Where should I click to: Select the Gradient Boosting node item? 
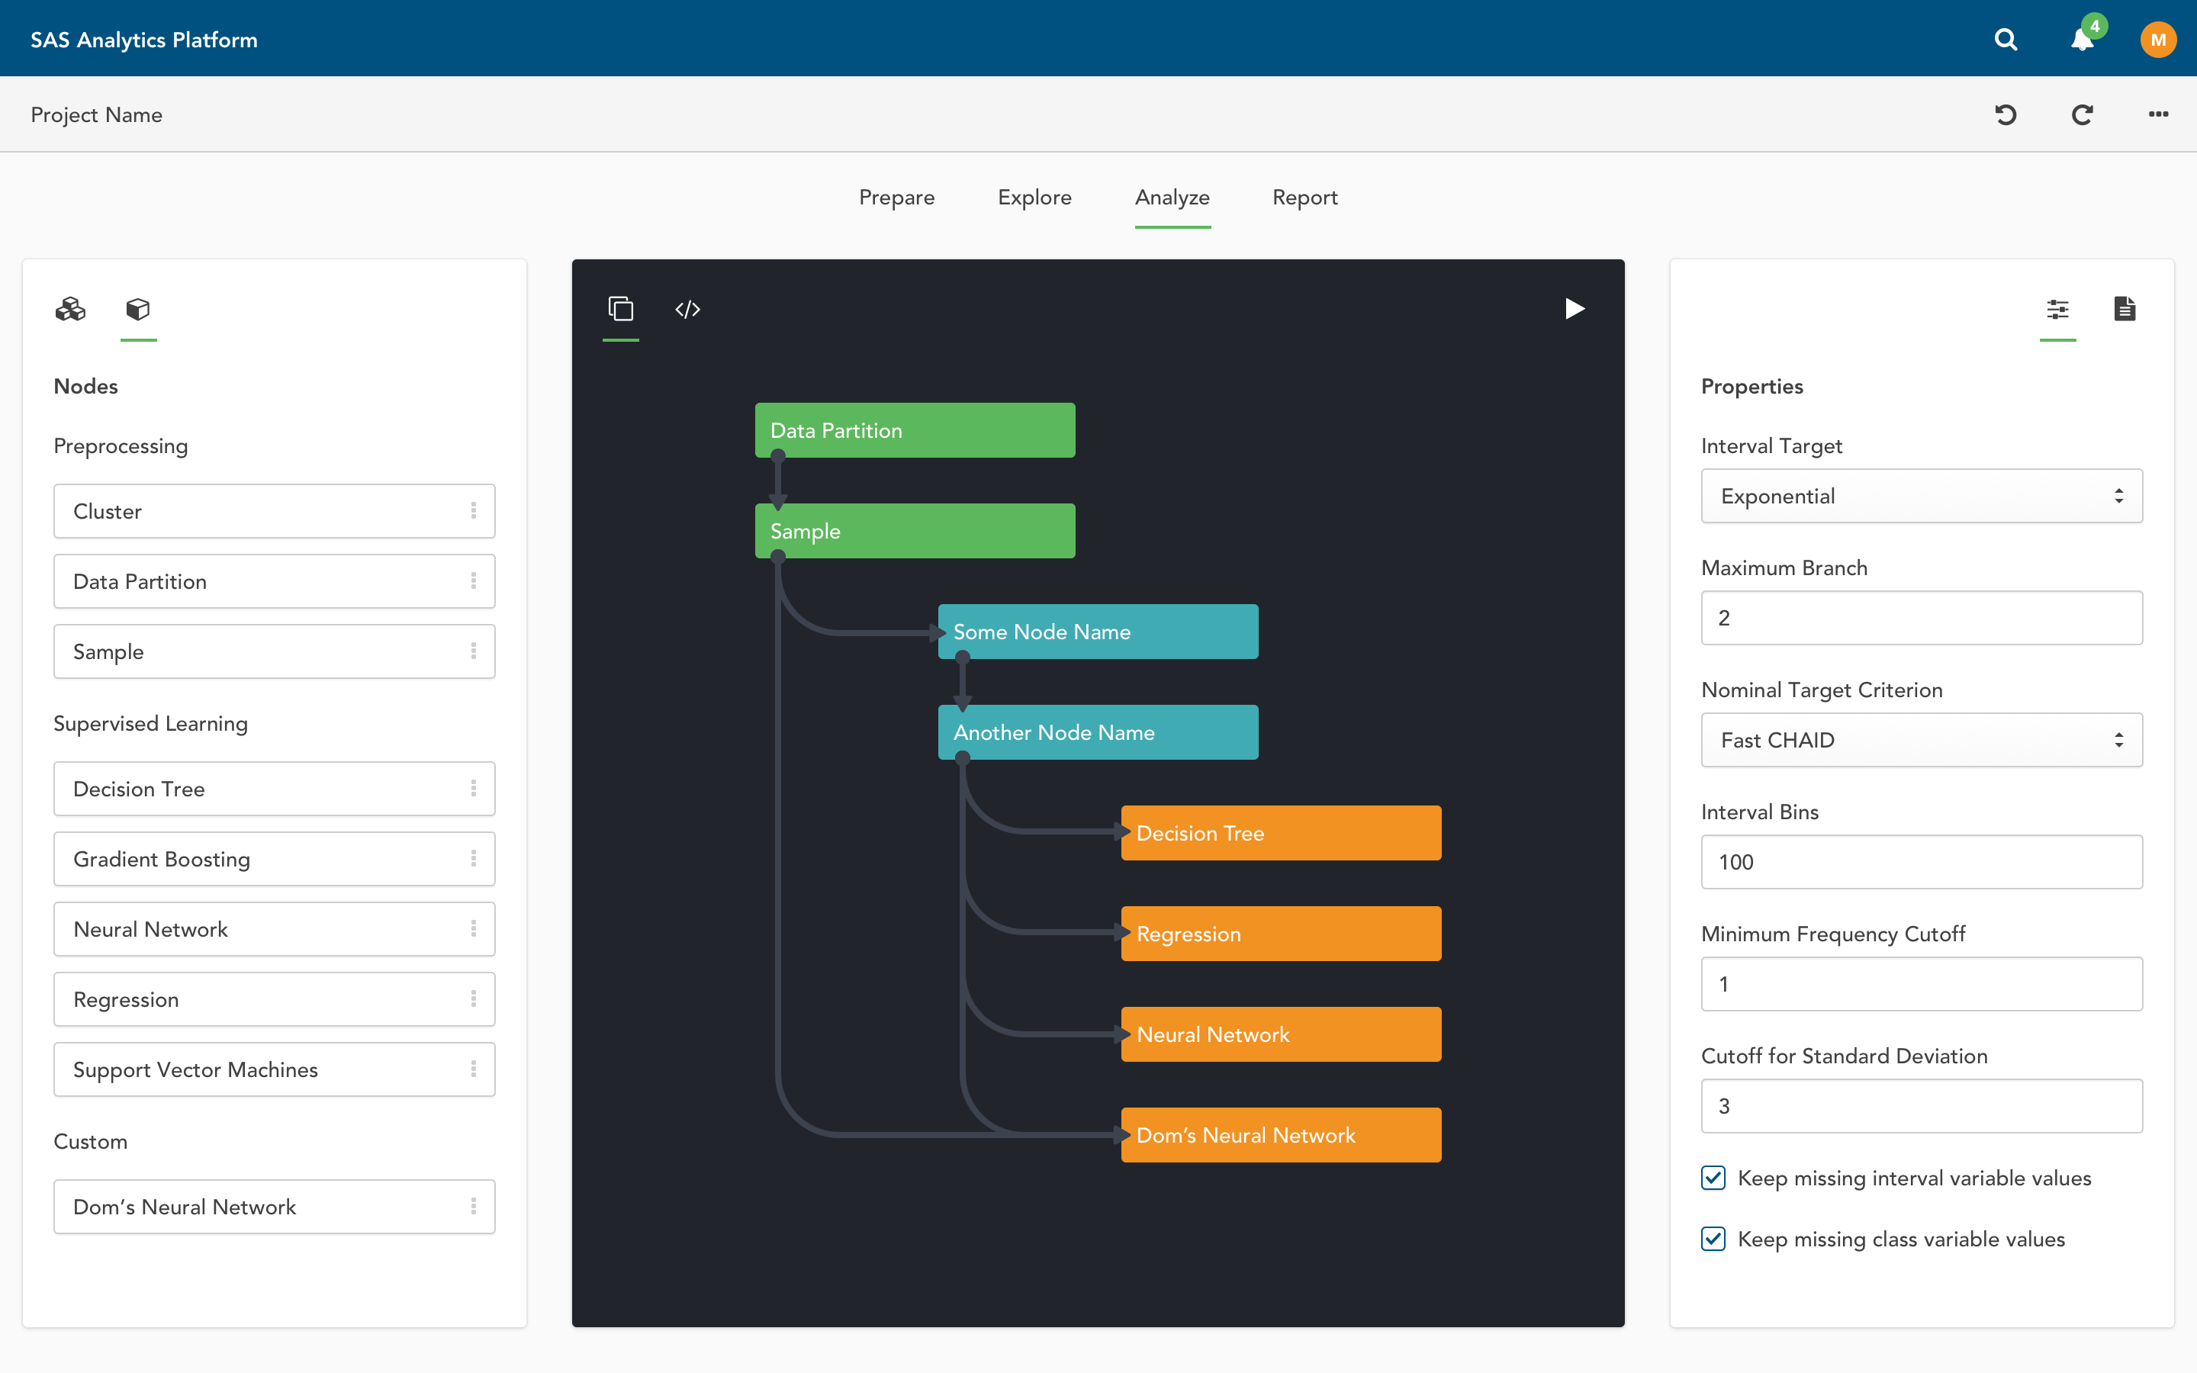tap(273, 859)
